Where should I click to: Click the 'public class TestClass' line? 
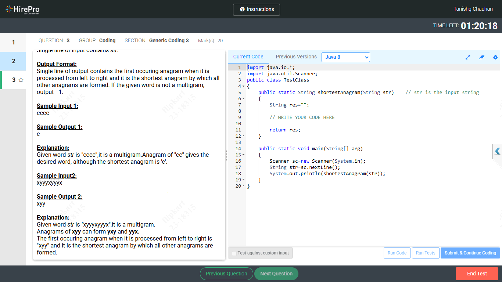click(x=278, y=80)
